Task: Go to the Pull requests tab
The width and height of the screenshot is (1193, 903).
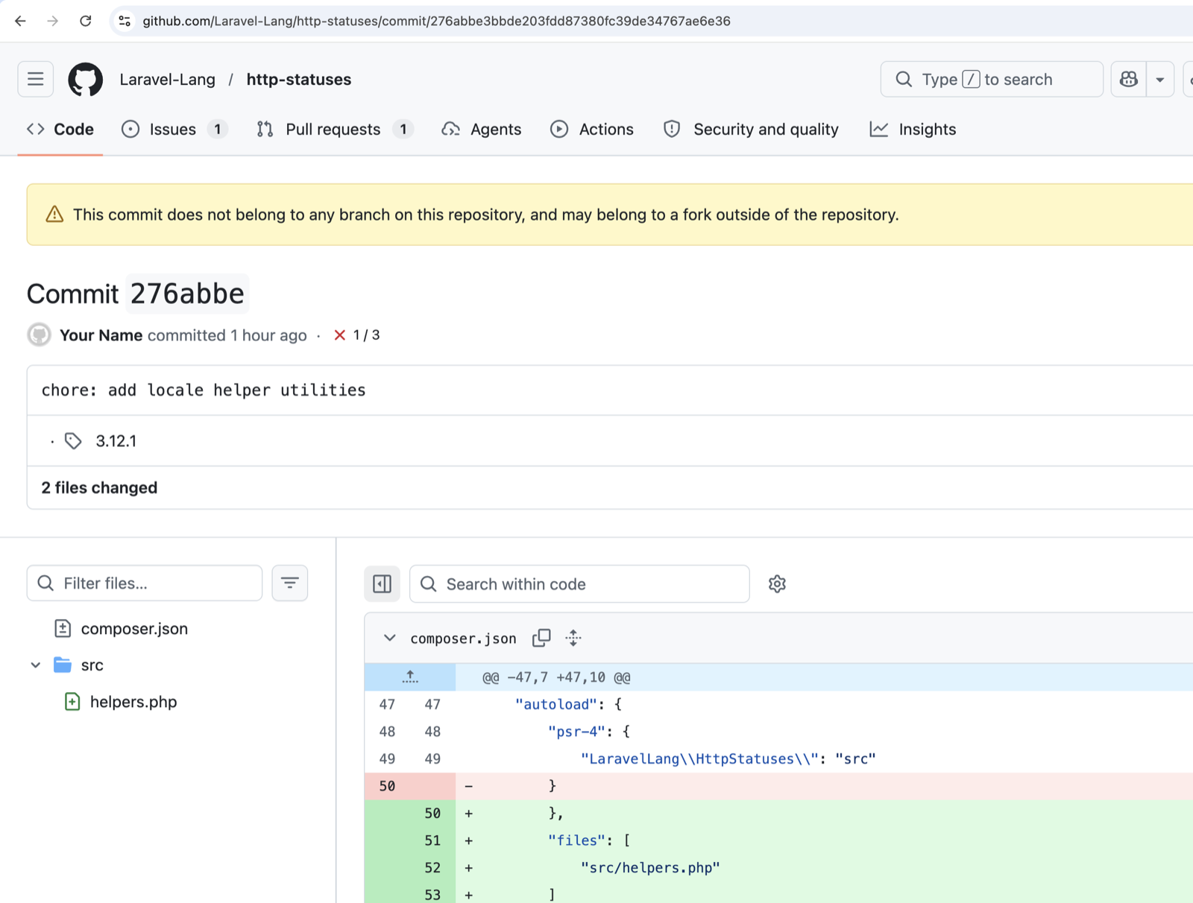Action: pos(334,129)
